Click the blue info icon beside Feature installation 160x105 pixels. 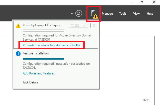click(x=18, y=54)
